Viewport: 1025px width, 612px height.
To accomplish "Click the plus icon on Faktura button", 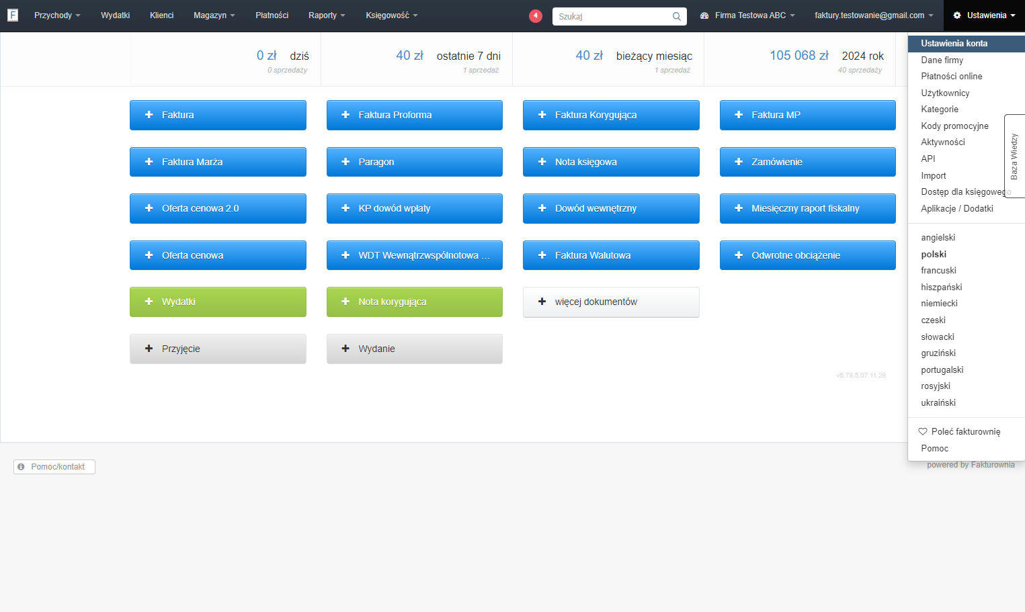I will pos(149,115).
